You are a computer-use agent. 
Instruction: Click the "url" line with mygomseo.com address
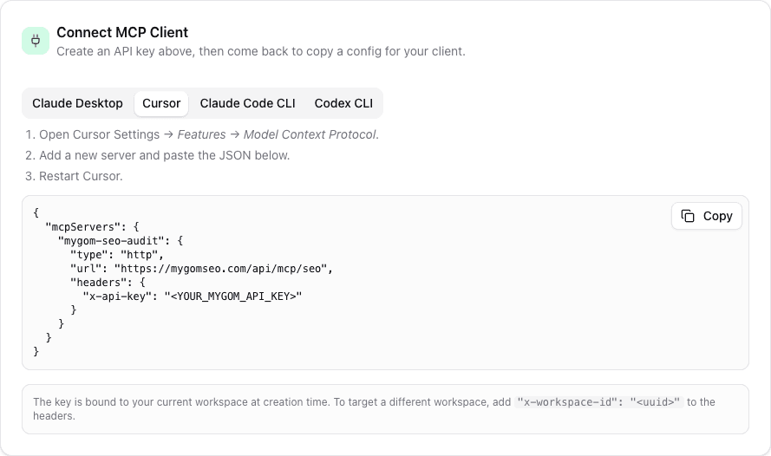[201, 268]
